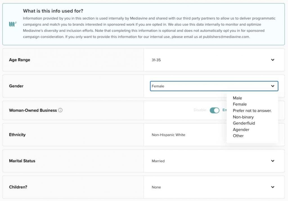Select "Agender" from the gender list
This screenshot has width=288, height=201.
[241, 129]
